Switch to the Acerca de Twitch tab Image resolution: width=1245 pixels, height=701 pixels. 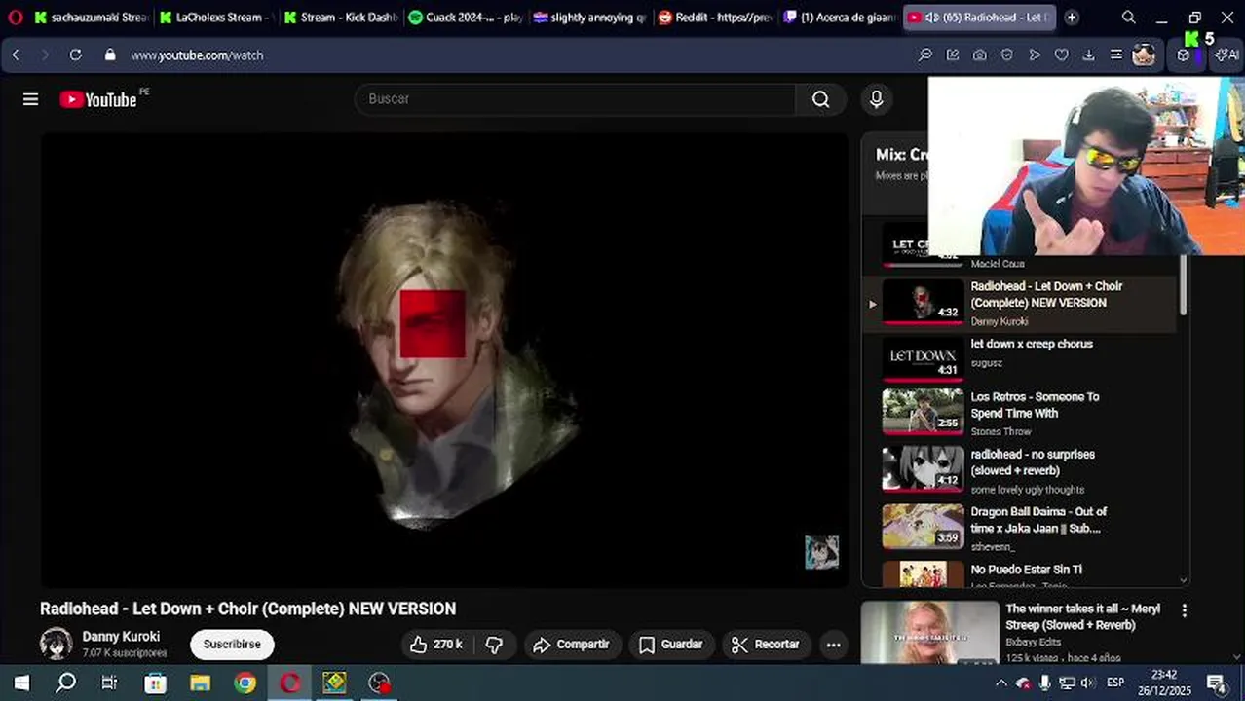click(x=838, y=18)
